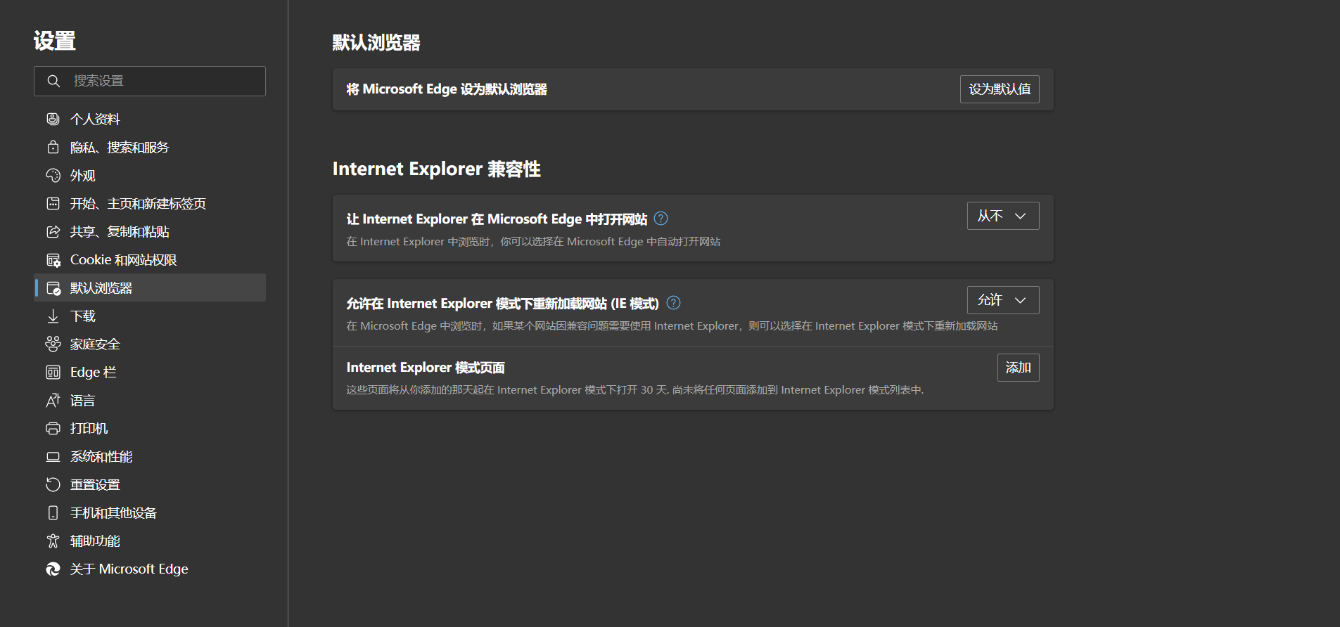
Task: Click the language icon beside 语言
Action: tap(53, 400)
